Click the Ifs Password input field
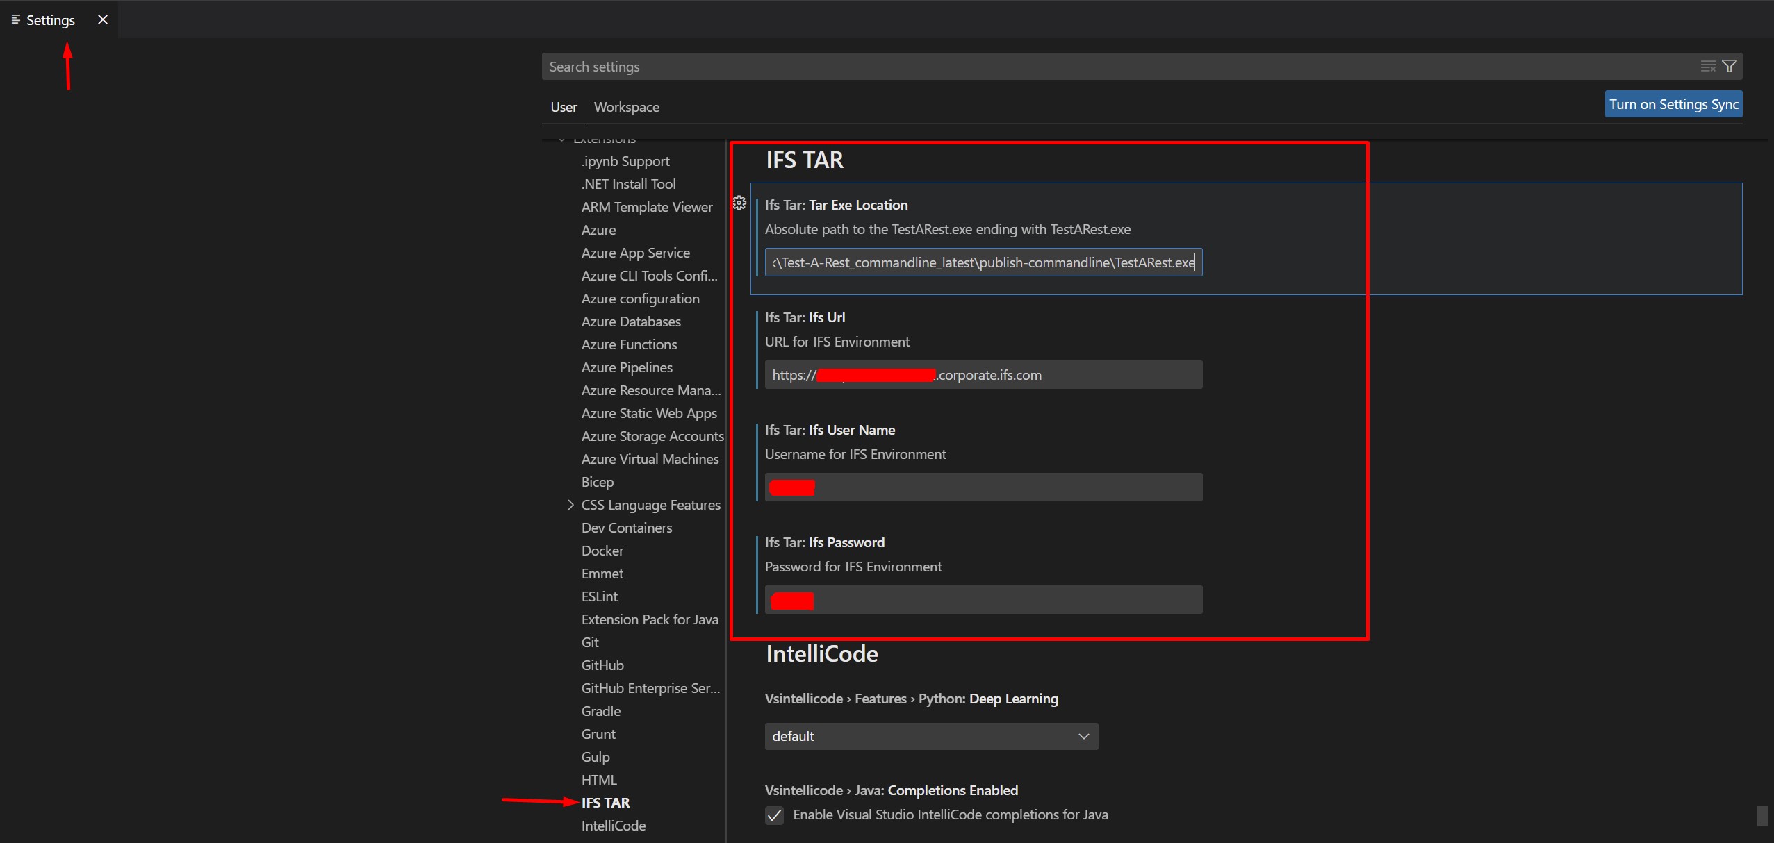 983,600
